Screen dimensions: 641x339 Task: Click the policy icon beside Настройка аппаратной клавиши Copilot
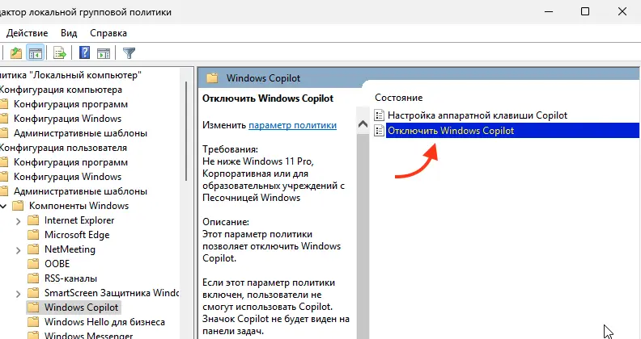380,115
